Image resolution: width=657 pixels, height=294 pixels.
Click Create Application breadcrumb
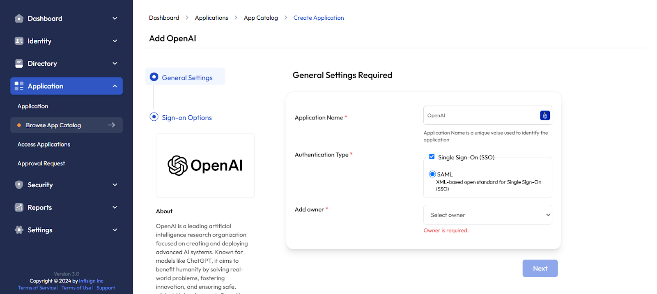(x=319, y=18)
